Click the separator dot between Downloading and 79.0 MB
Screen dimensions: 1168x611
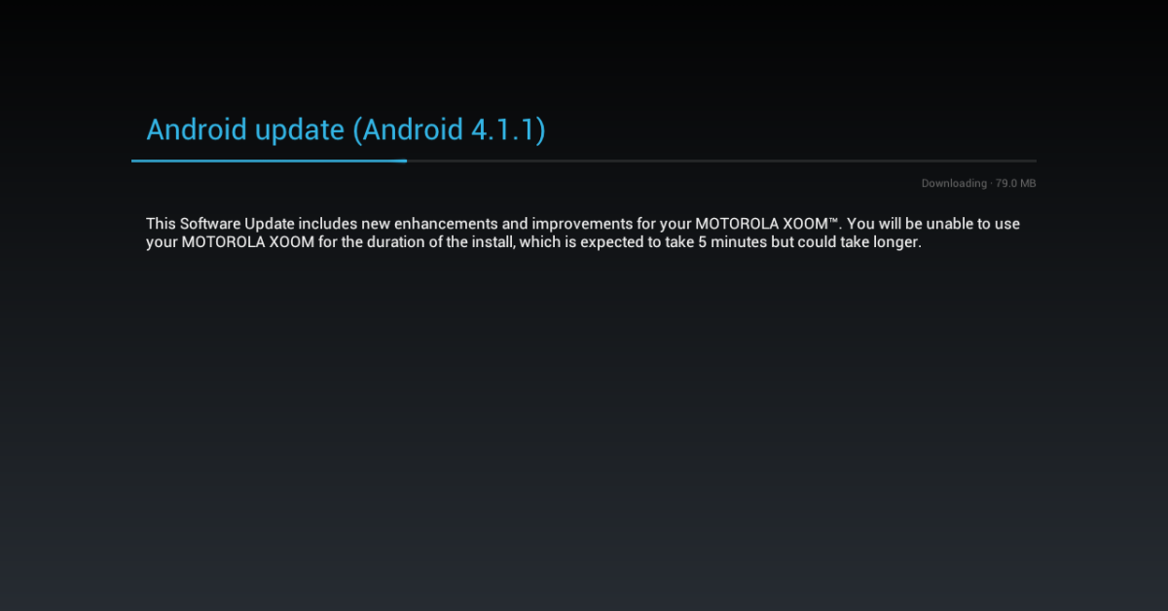click(991, 184)
